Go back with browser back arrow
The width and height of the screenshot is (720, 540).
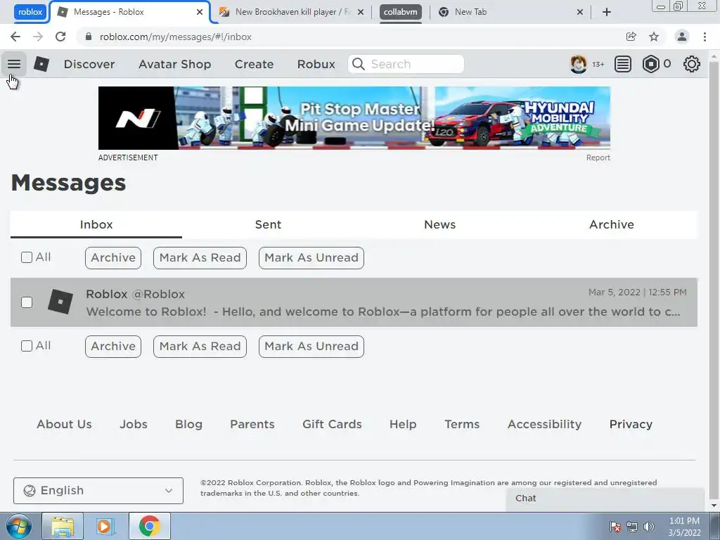click(x=15, y=37)
